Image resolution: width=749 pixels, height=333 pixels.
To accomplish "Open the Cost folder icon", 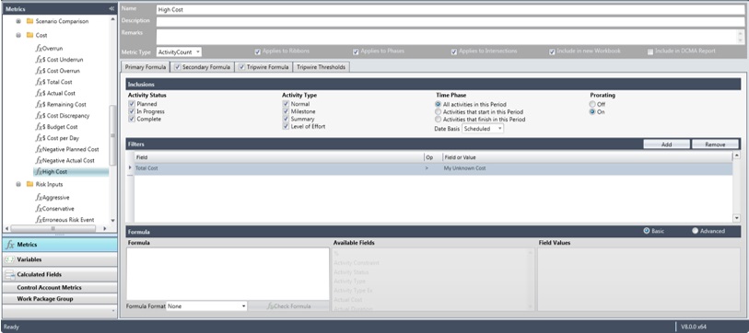I will tap(29, 35).
